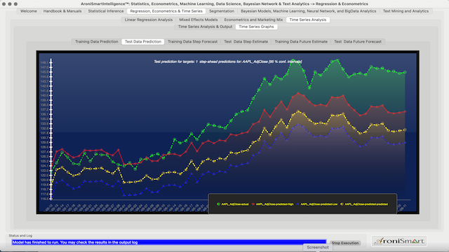Switch to Econometrics and Marketing Mix
Viewport: 449px width, 252px height.
[x=253, y=20]
